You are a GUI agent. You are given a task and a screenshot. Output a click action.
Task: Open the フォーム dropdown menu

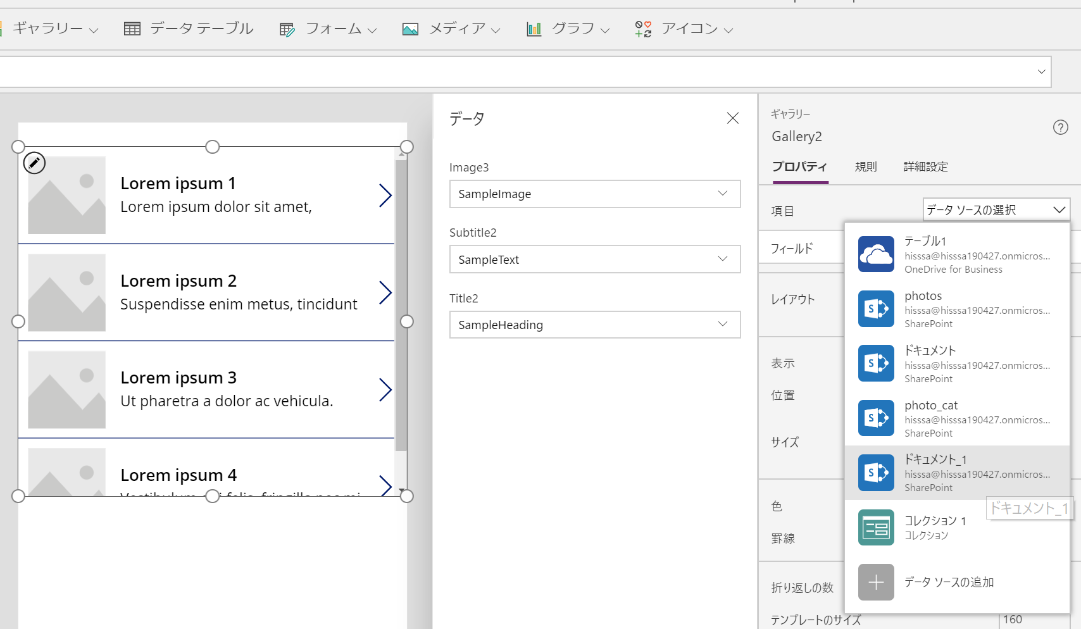[328, 28]
